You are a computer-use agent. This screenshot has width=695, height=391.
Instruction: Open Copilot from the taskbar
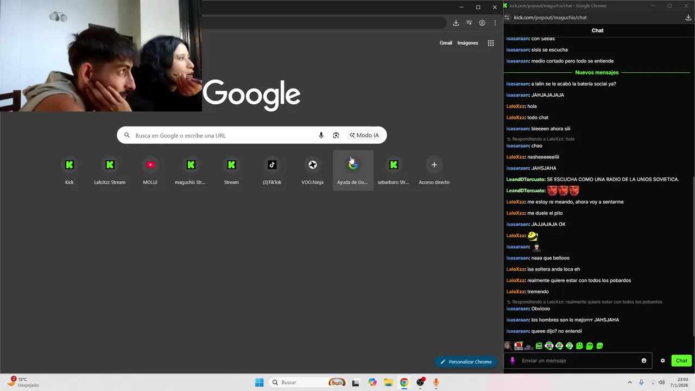pyautogui.click(x=372, y=382)
